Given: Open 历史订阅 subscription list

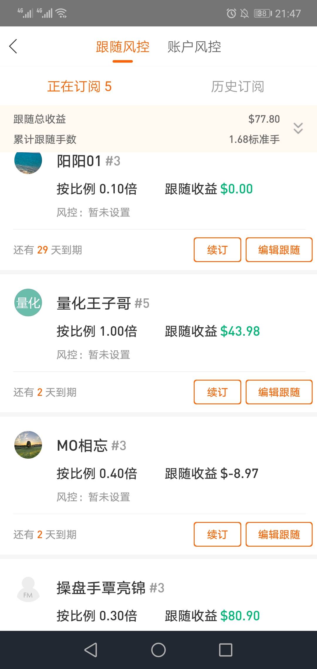Looking at the screenshot, I should (x=237, y=87).
